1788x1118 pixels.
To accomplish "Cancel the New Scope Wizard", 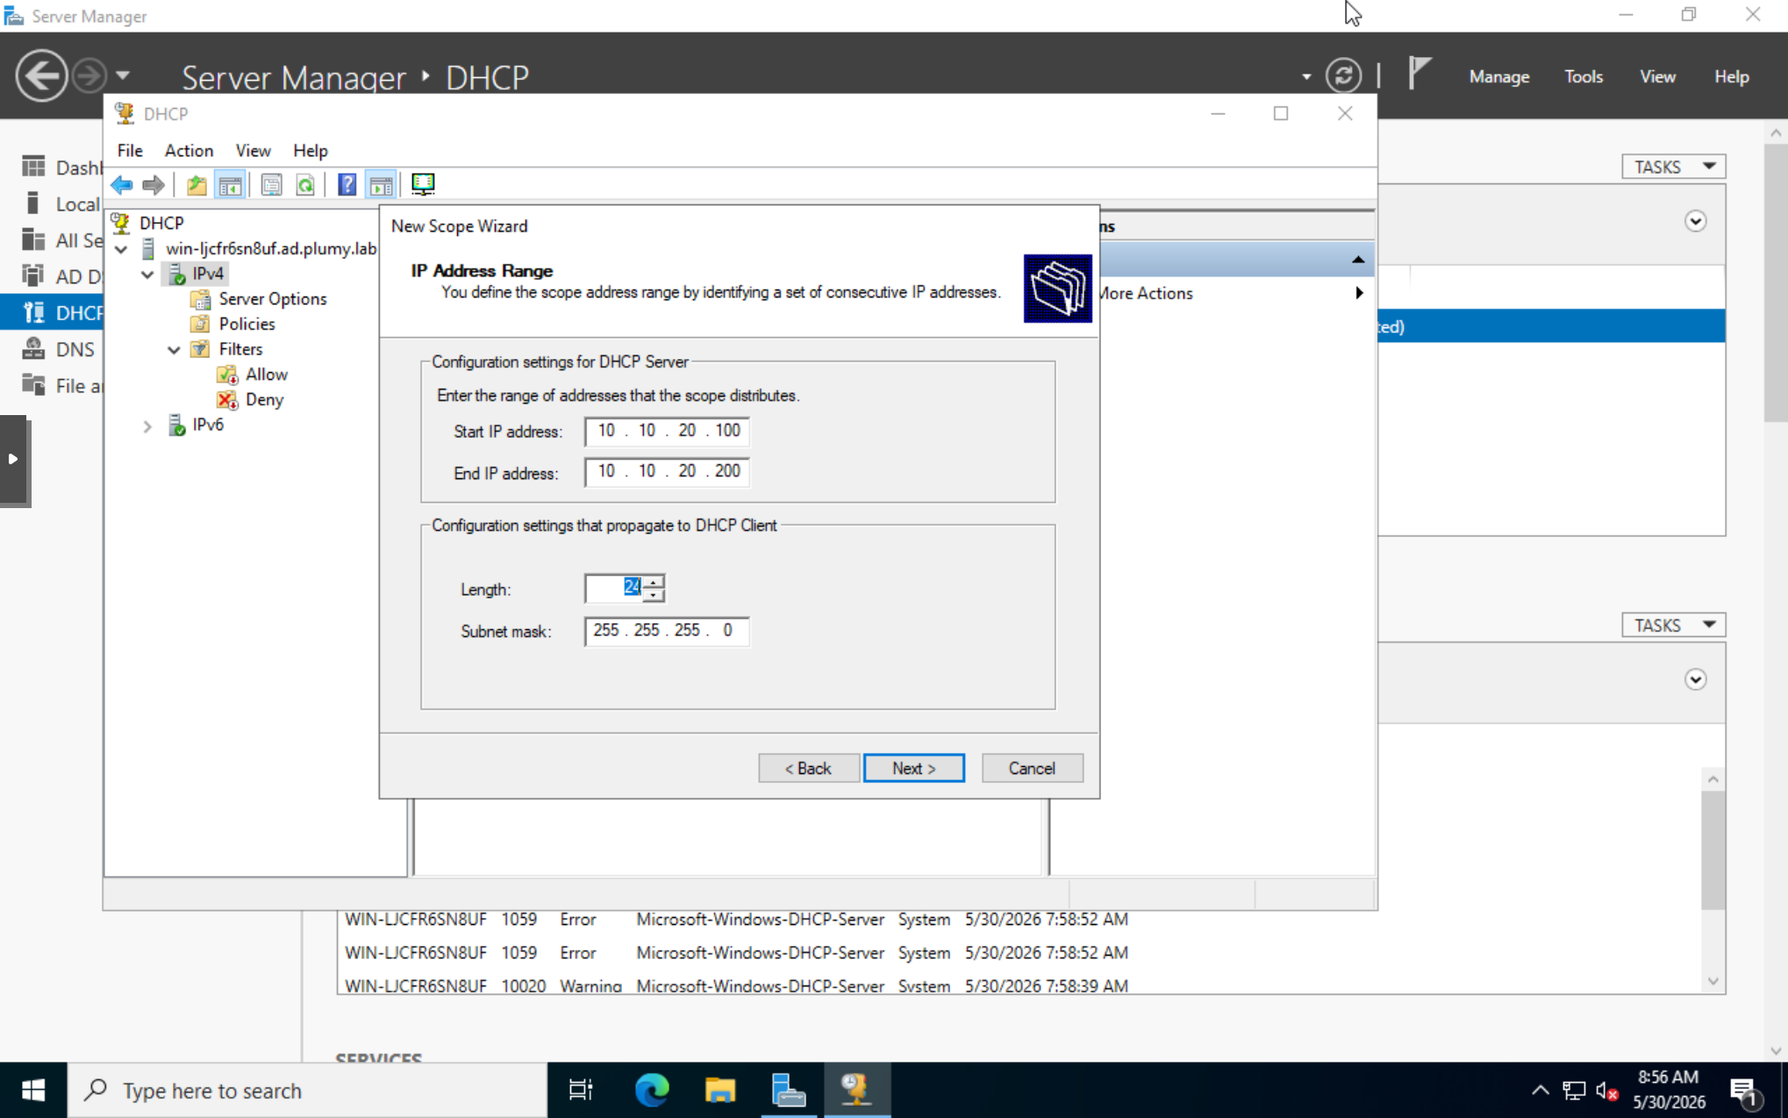I will (1032, 768).
